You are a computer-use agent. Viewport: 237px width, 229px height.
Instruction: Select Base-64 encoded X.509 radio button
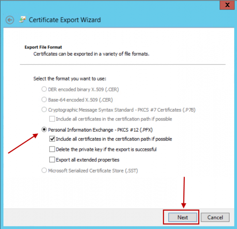[x=44, y=100]
